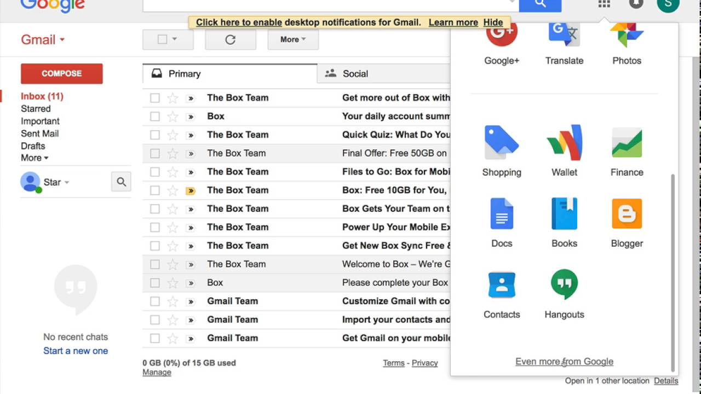Click 'Click here to enable' notifications link

point(239,22)
